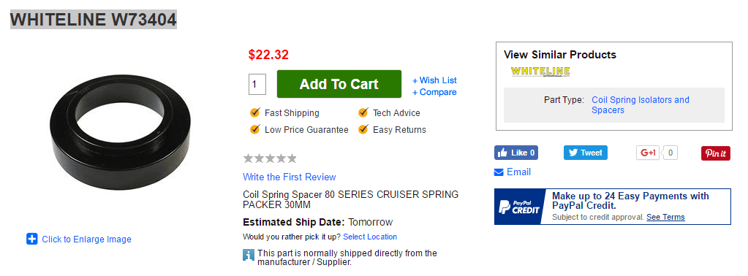The width and height of the screenshot is (748, 276).
Task: Open Write the First Review link
Action: point(289,177)
